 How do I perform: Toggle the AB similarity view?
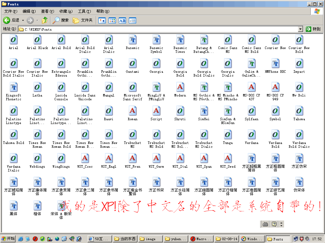click(x=122, y=21)
